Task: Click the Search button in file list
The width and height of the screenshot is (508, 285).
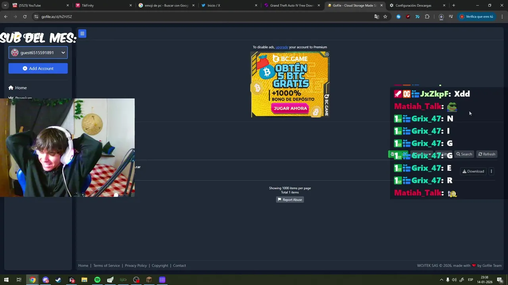Action: click(x=464, y=154)
